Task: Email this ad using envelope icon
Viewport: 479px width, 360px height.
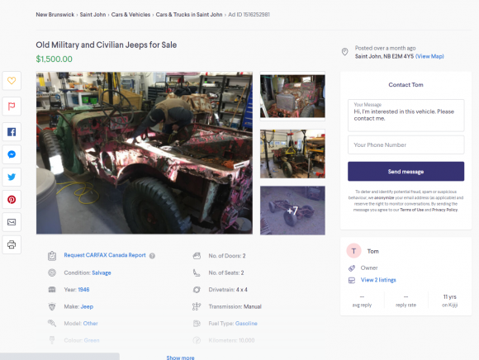Action: 12,222
